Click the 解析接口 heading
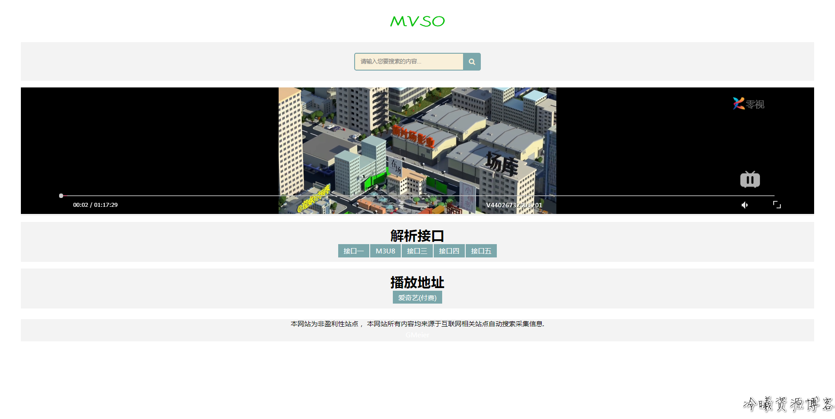The width and height of the screenshot is (835, 419). coord(417,236)
